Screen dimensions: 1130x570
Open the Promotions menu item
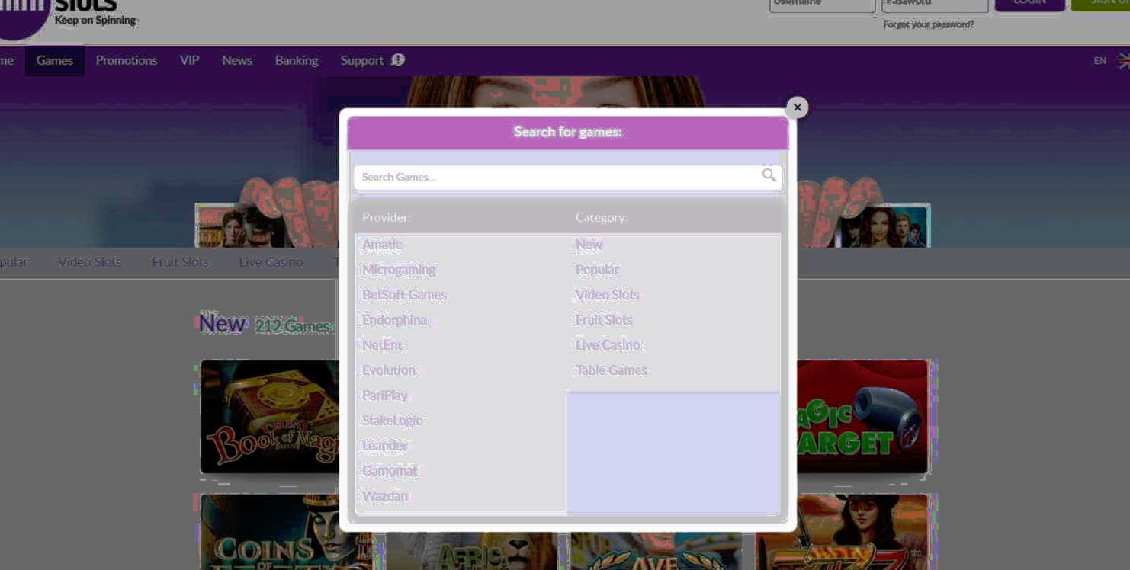pos(126,61)
